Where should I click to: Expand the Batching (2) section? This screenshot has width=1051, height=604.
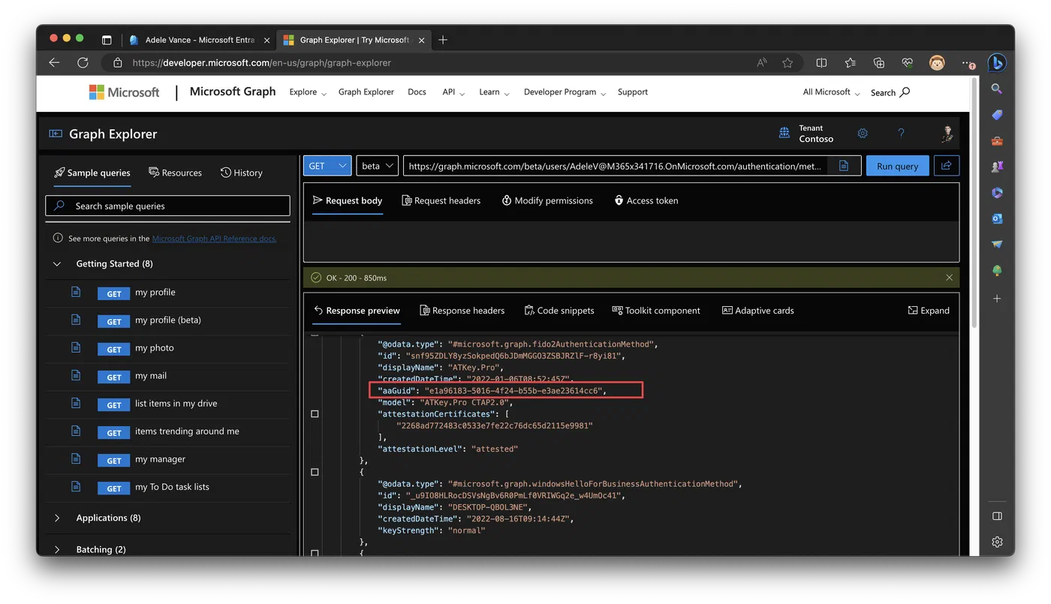click(x=57, y=549)
